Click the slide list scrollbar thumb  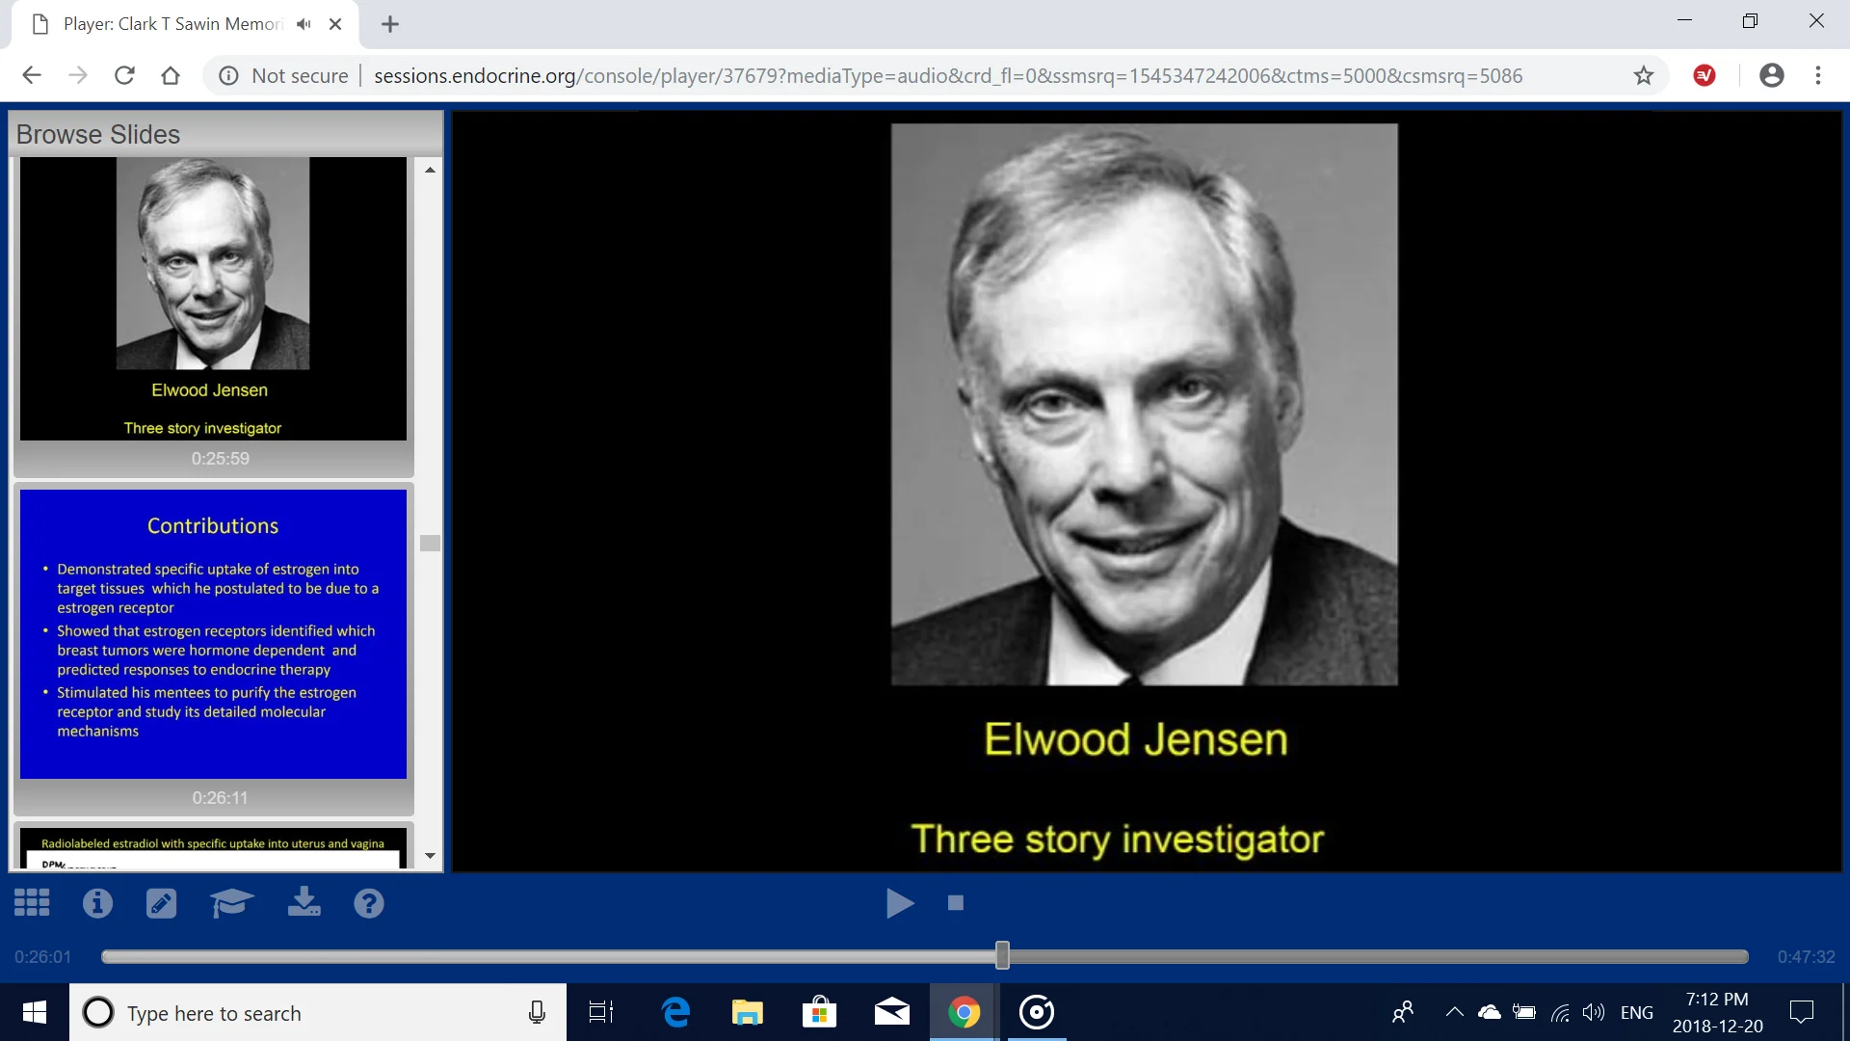tap(430, 543)
